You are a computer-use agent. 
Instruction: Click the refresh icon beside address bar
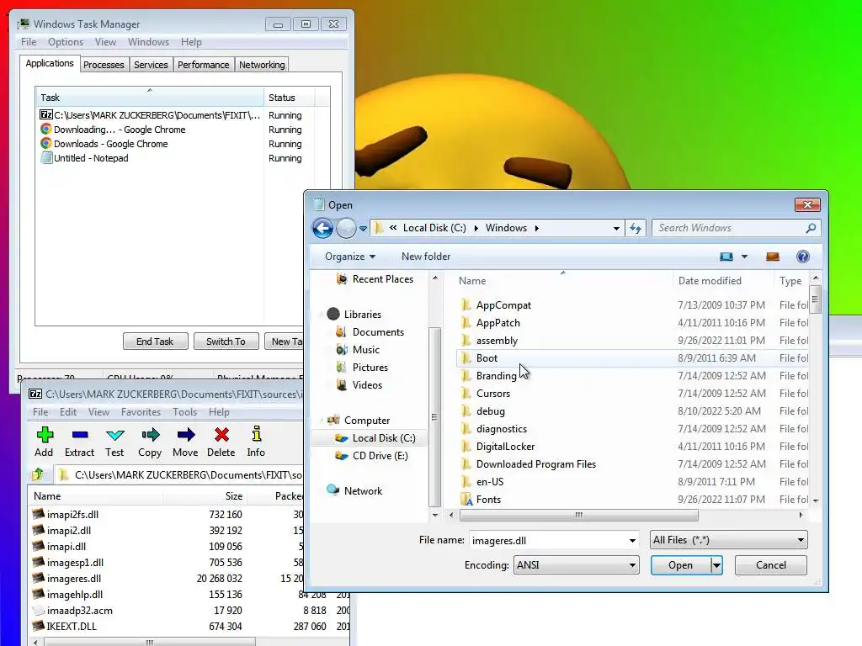[x=636, y=228]
